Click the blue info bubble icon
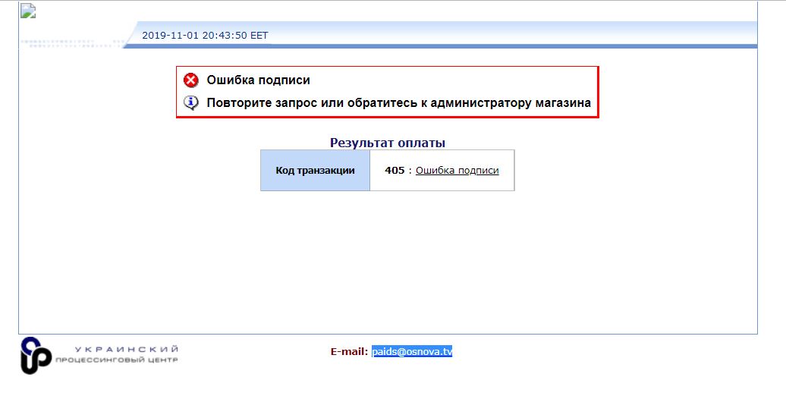 click(191, 102)
